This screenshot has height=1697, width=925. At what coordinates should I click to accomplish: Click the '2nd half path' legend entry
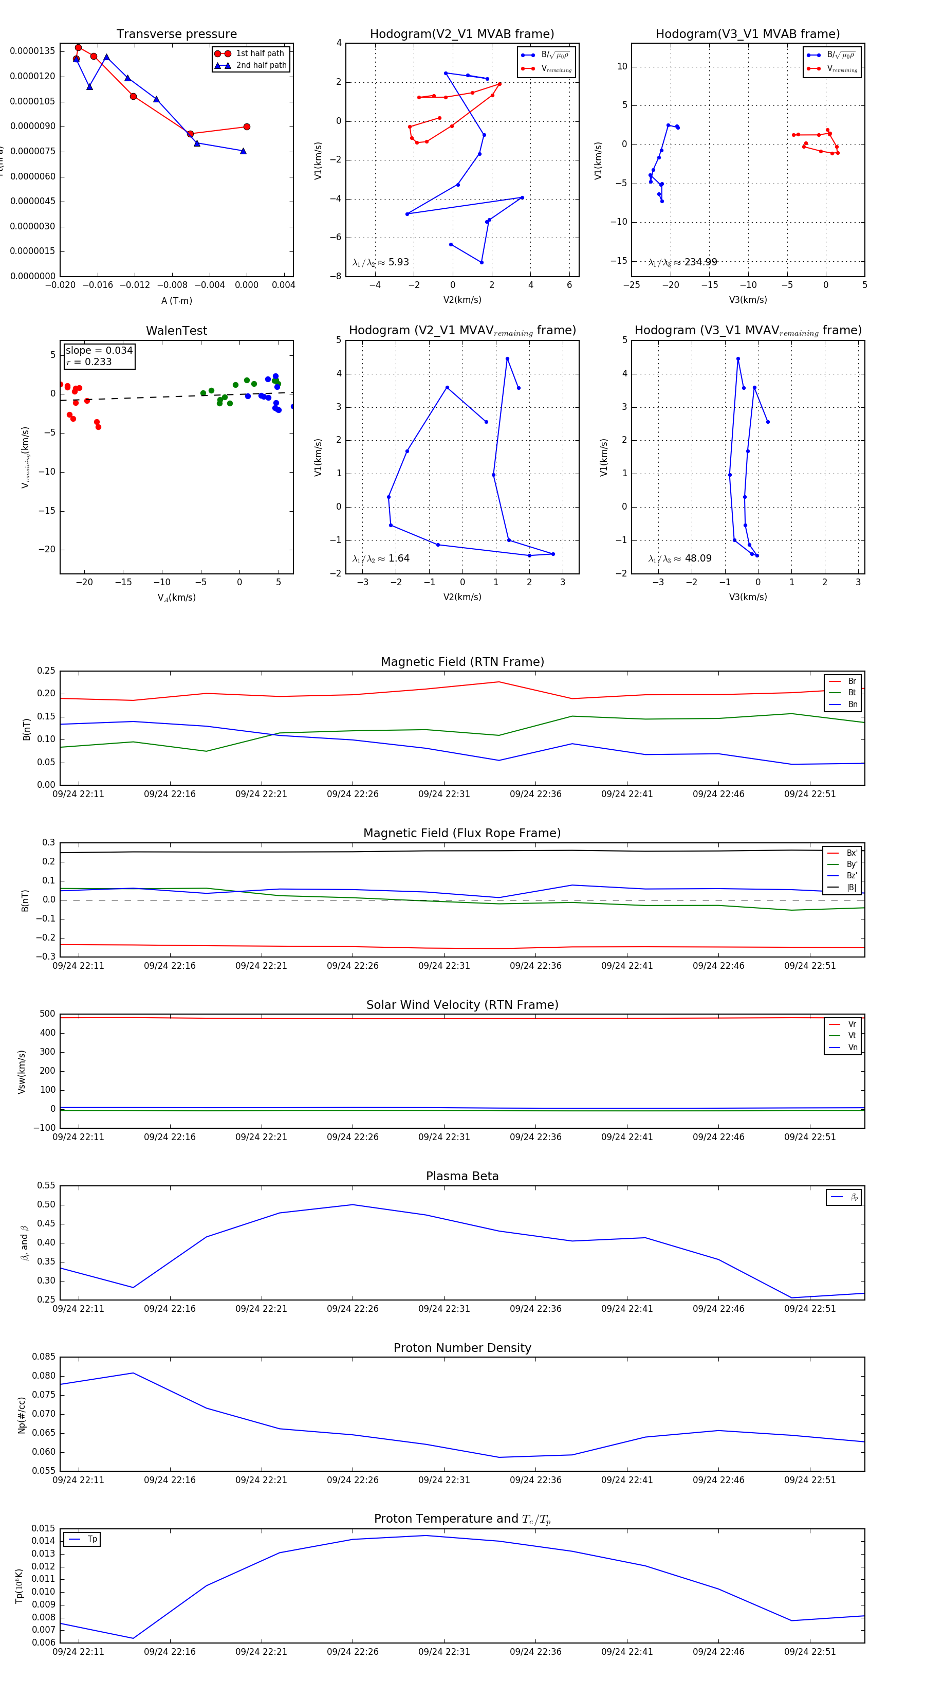tap(250, 65)
